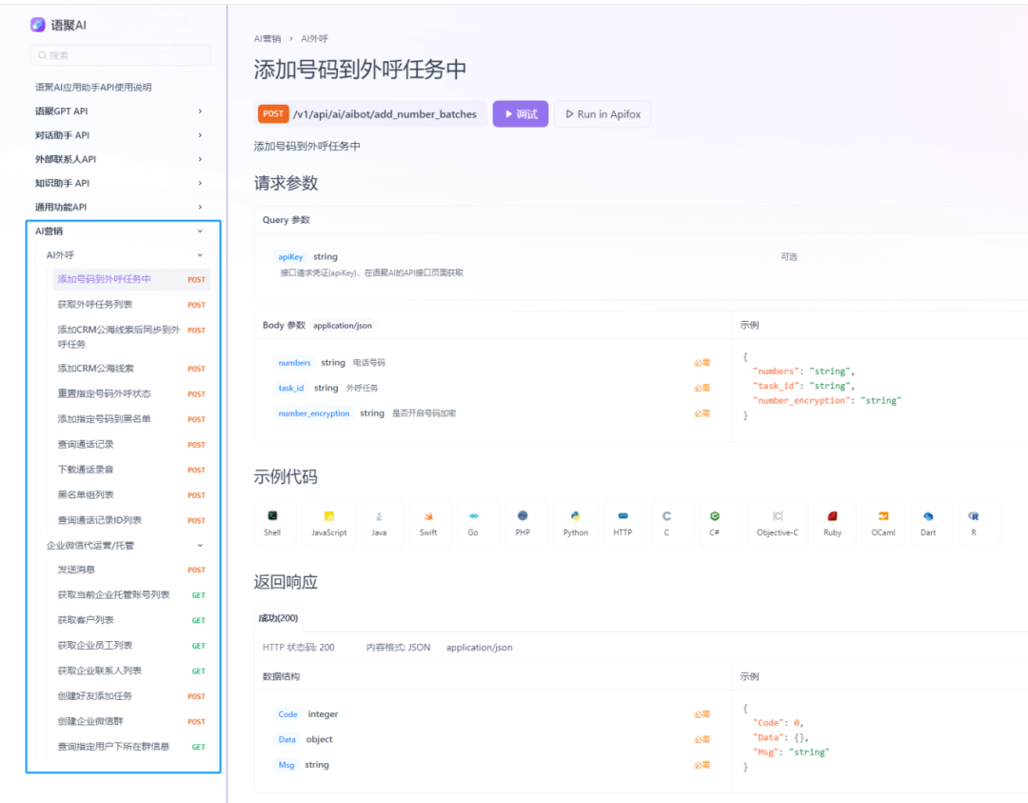Screen dimensions: 1028x803
Task: Expand the 对话助手 API section
Action: click(x=120, y=135)
